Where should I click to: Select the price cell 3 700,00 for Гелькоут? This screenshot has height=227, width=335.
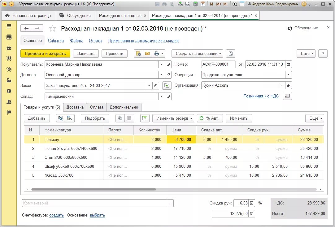181,139
